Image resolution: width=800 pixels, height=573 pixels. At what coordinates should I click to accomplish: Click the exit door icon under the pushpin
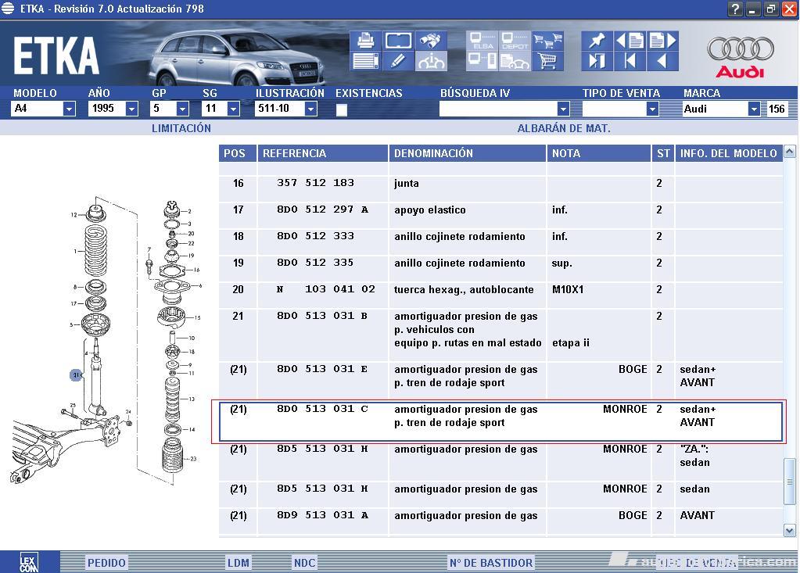(597, 61)
